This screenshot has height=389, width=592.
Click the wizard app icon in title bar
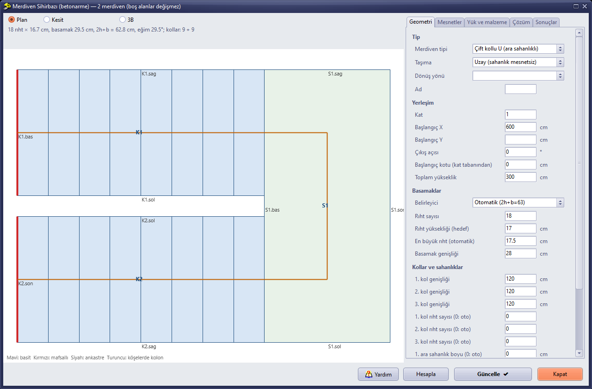[x=7, y=6]
